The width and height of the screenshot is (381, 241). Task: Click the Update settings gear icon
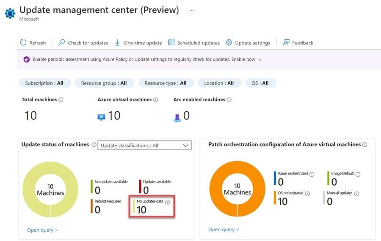click(x=229, y=42)
